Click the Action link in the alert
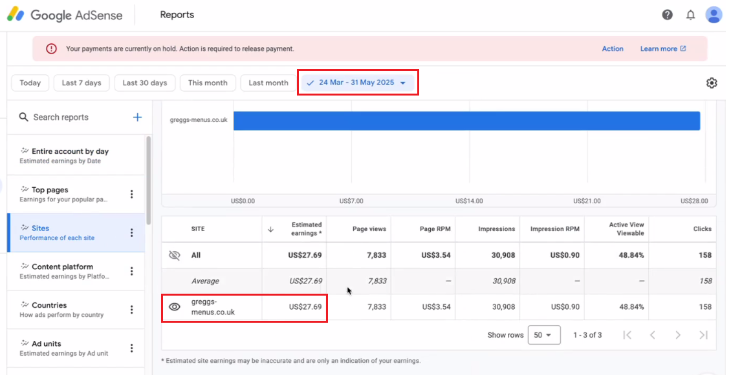The image size is (742, 386). pos(613,48)
